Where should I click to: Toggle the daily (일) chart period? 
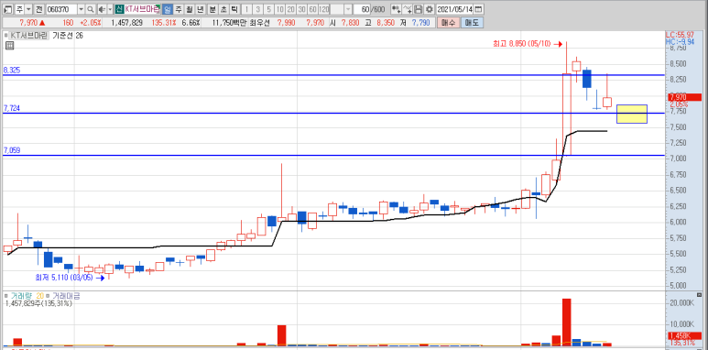click(167, 9)
